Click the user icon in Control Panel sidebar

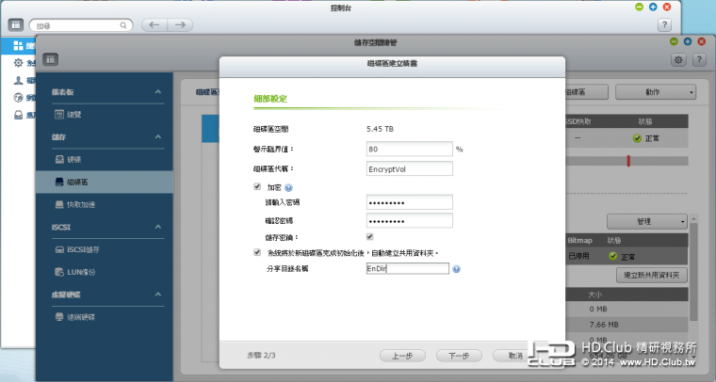point(18,80)
